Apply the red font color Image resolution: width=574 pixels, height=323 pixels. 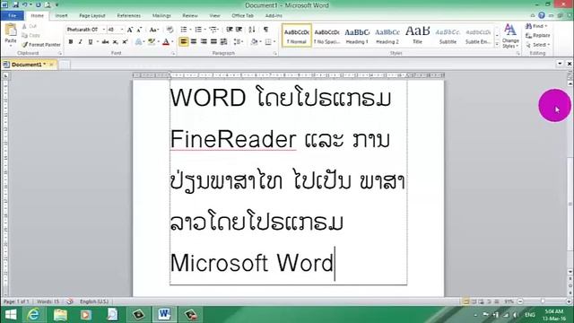[166, 42]
